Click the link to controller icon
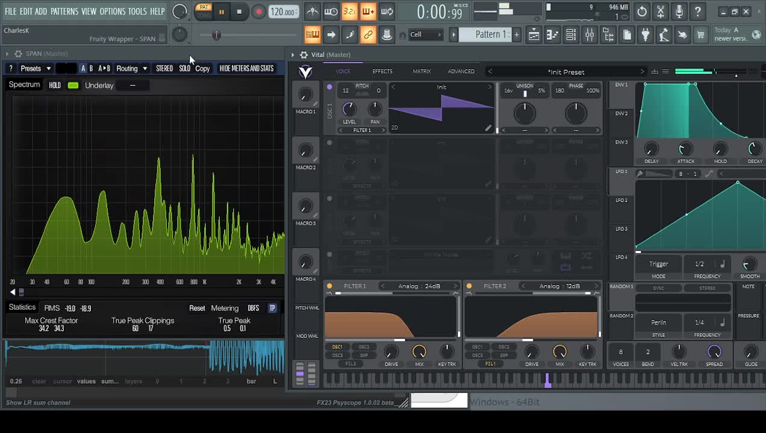766x433 pixels. tap(368, 35)
